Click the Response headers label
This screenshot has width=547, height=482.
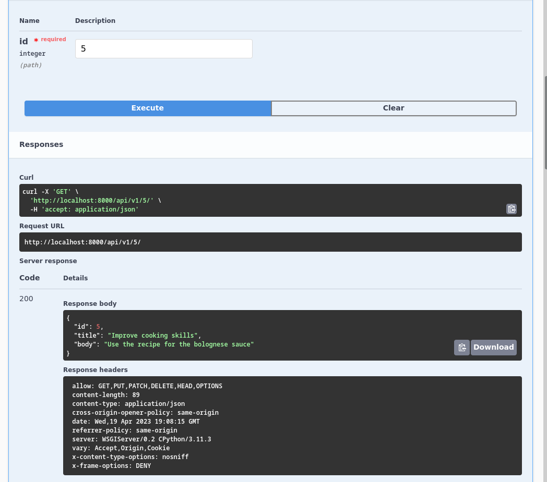(x=95, y=369)
